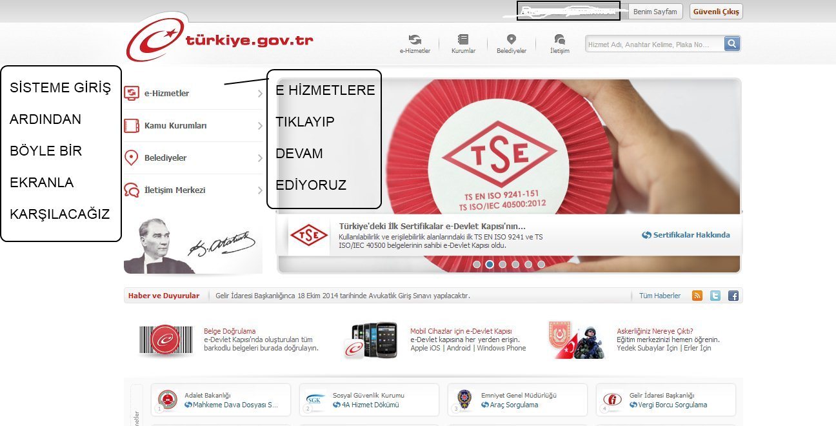Click the e-Hizmetler icon in top navigation
The height and width of the screenshot is (426, 836).
click(x=415, y=41)
